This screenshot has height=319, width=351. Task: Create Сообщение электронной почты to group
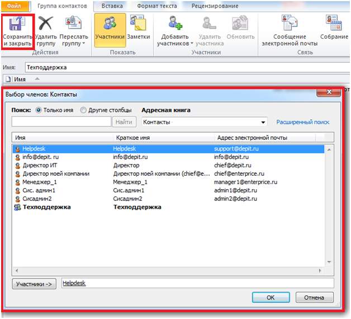(x=290, y=31)
